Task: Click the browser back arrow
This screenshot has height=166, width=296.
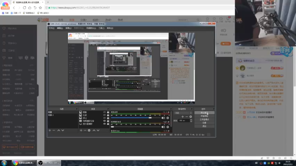Action: [14, 8]
